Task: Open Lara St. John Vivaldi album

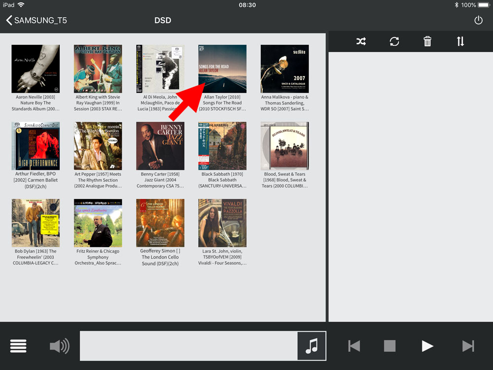Action: tap(222, 223)
